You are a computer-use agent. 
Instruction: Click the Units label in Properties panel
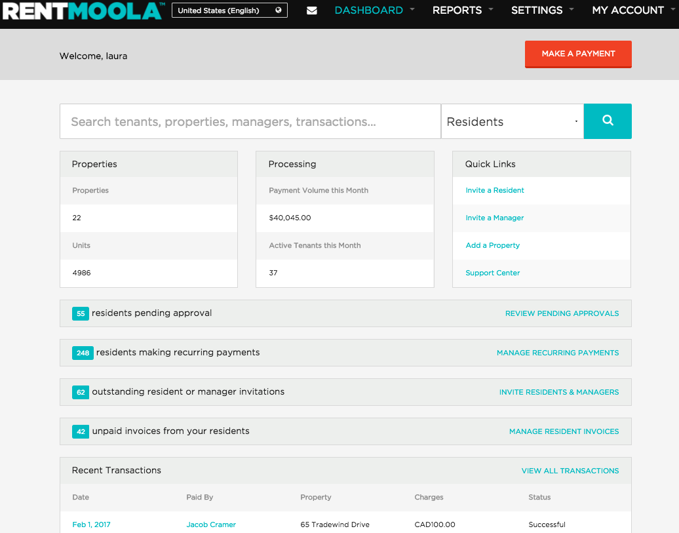click(x=81, y=245)
